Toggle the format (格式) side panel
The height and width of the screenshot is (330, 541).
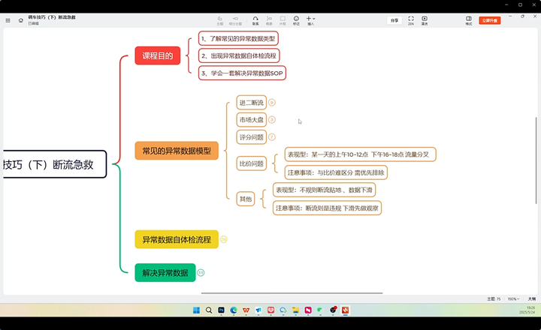[x=469, y=21]
